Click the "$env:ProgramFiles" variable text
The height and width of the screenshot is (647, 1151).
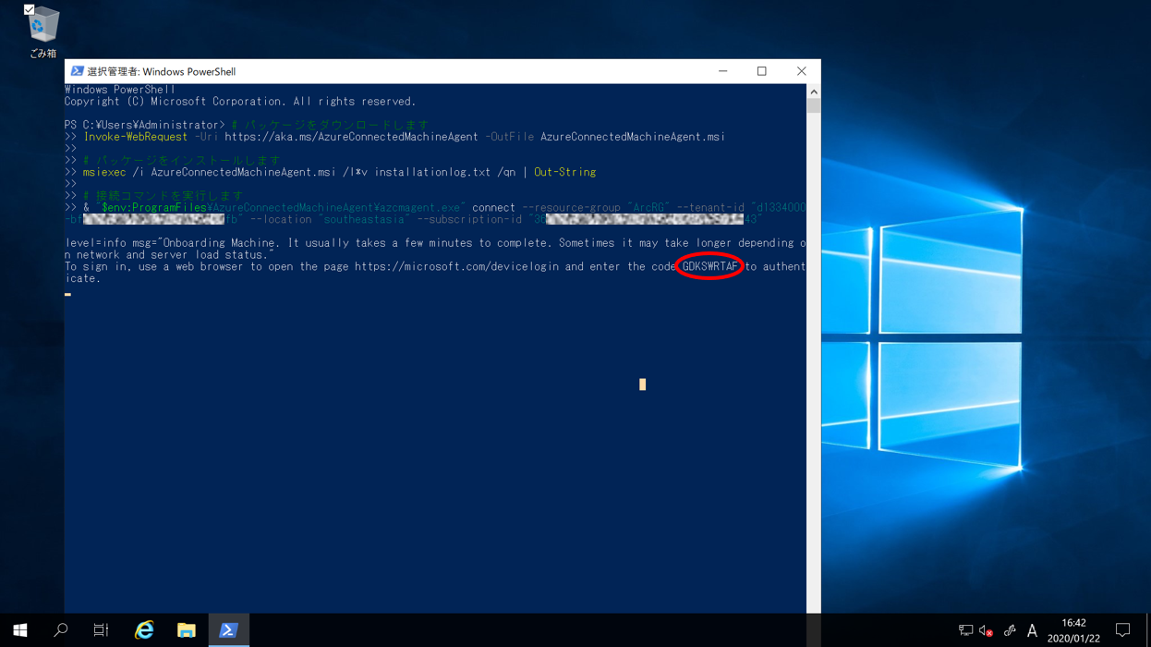153,208
